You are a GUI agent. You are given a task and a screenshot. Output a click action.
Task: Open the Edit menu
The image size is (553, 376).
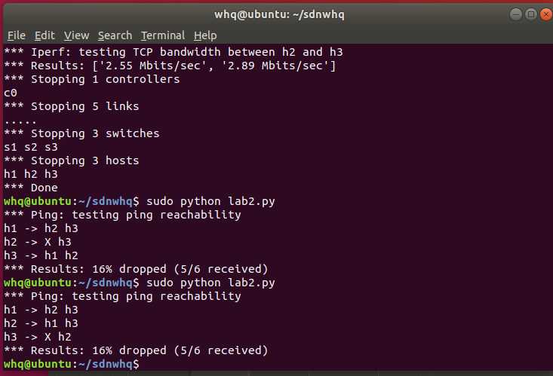point(45,35)
